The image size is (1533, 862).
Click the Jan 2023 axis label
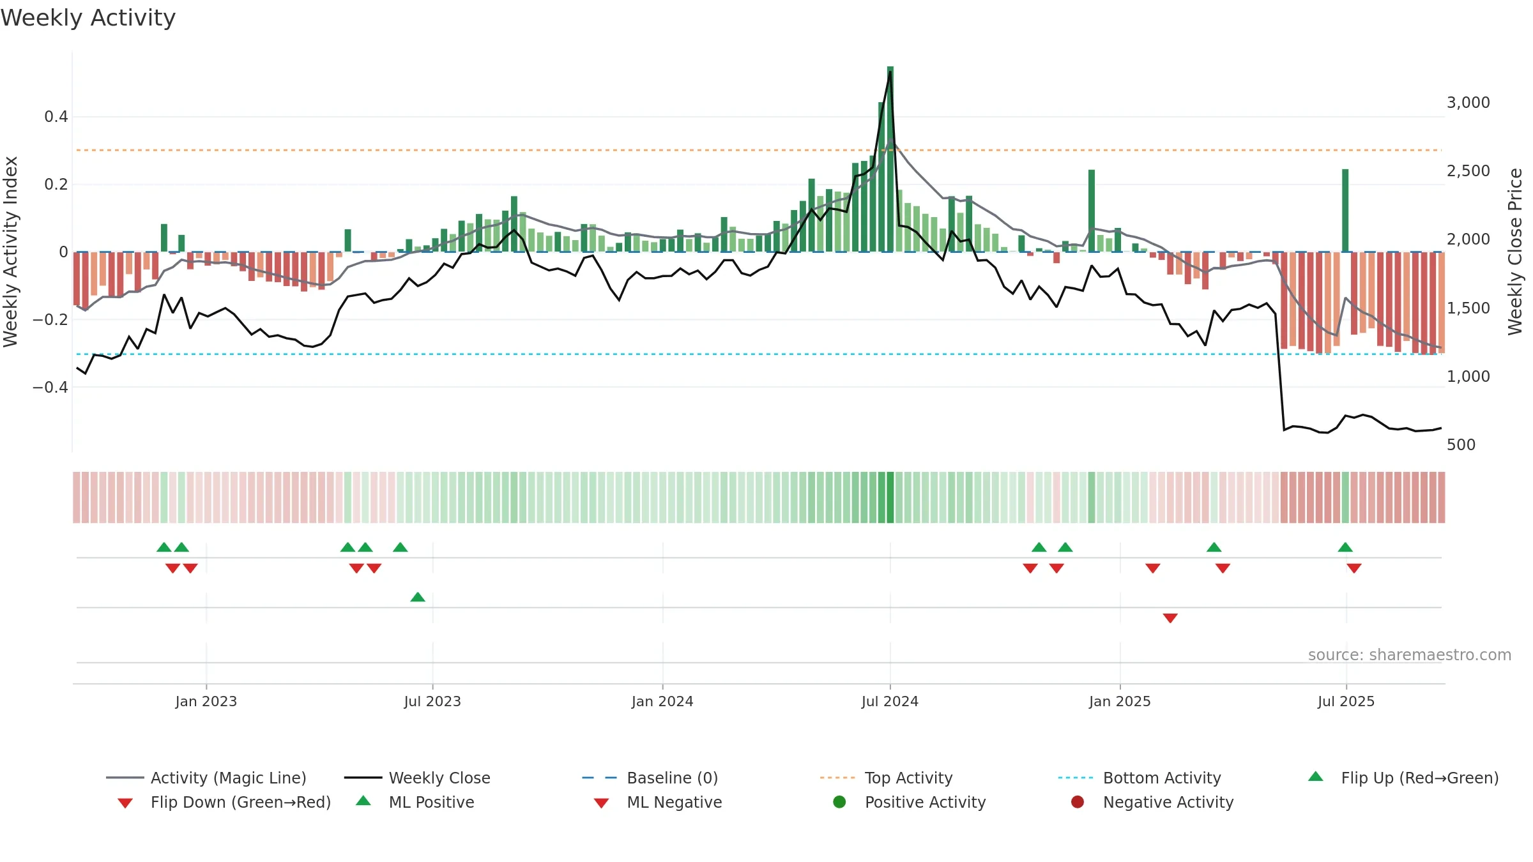click(206, 701)
